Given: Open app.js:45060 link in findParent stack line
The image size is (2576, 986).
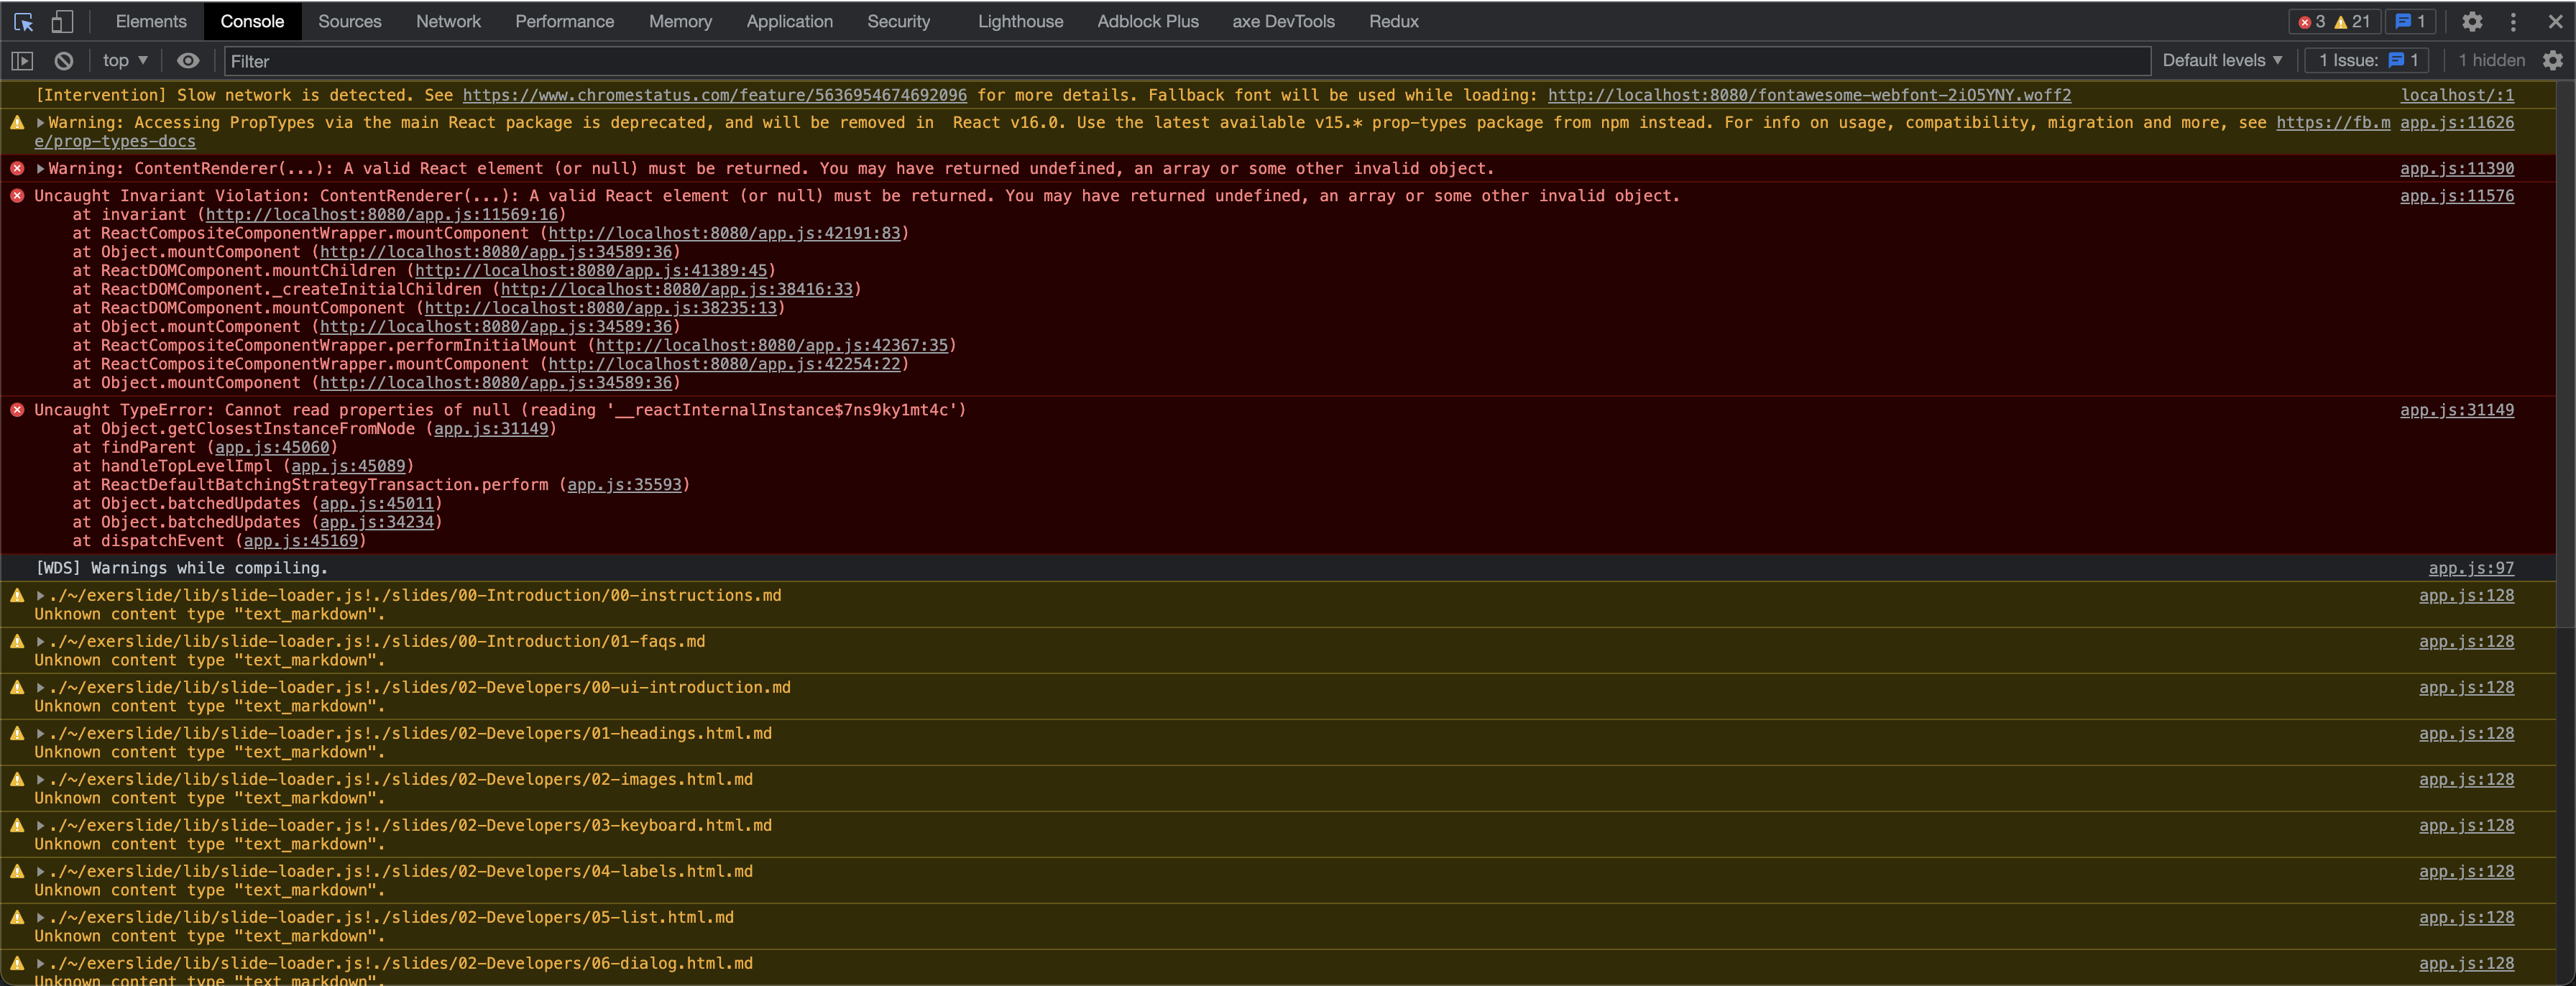Looking at the screenshot, I should 272,448.
